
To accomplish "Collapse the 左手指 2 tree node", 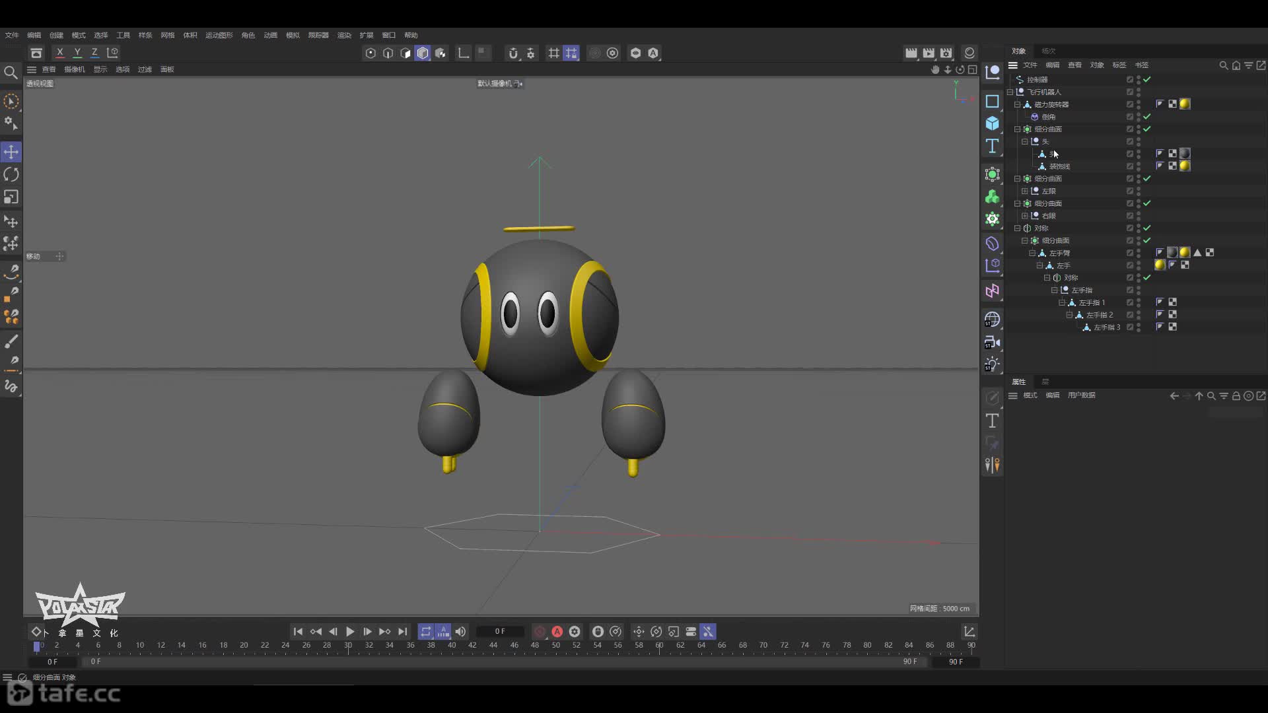I will [1069, 315].
